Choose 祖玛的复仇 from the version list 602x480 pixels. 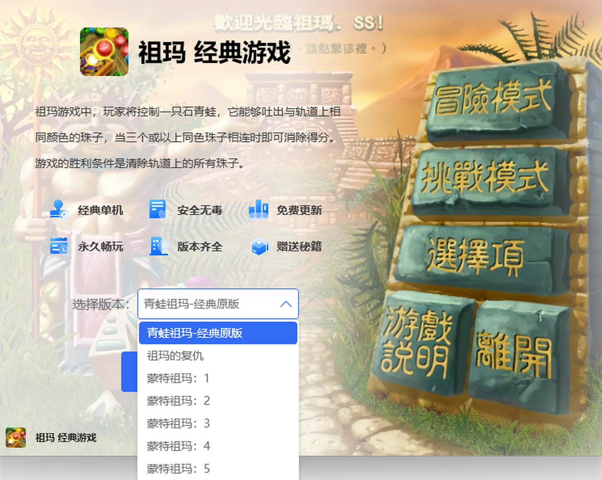click(218, 356)
